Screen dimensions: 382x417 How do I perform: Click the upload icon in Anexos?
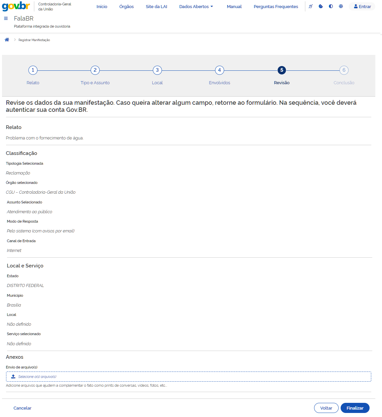(13, 377)
